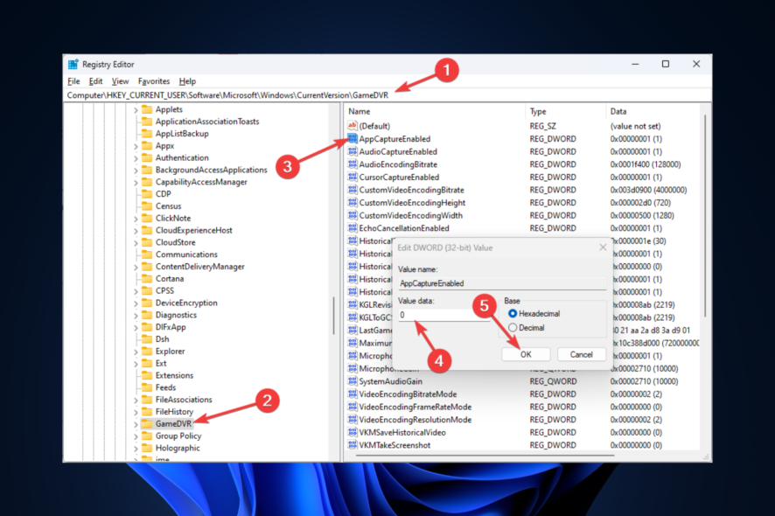Click the Cortana folder icon

coord(147,278)
